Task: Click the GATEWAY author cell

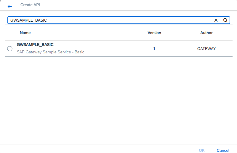Action: (x=206, y=49)
